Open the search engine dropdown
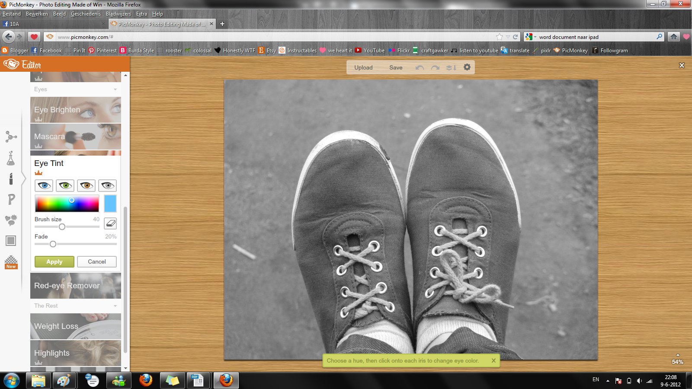The width and height of the screenshot is (692, 389). [531, 37]
